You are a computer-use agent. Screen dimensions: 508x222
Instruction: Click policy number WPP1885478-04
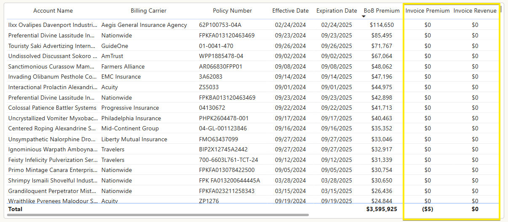point(221,56)
